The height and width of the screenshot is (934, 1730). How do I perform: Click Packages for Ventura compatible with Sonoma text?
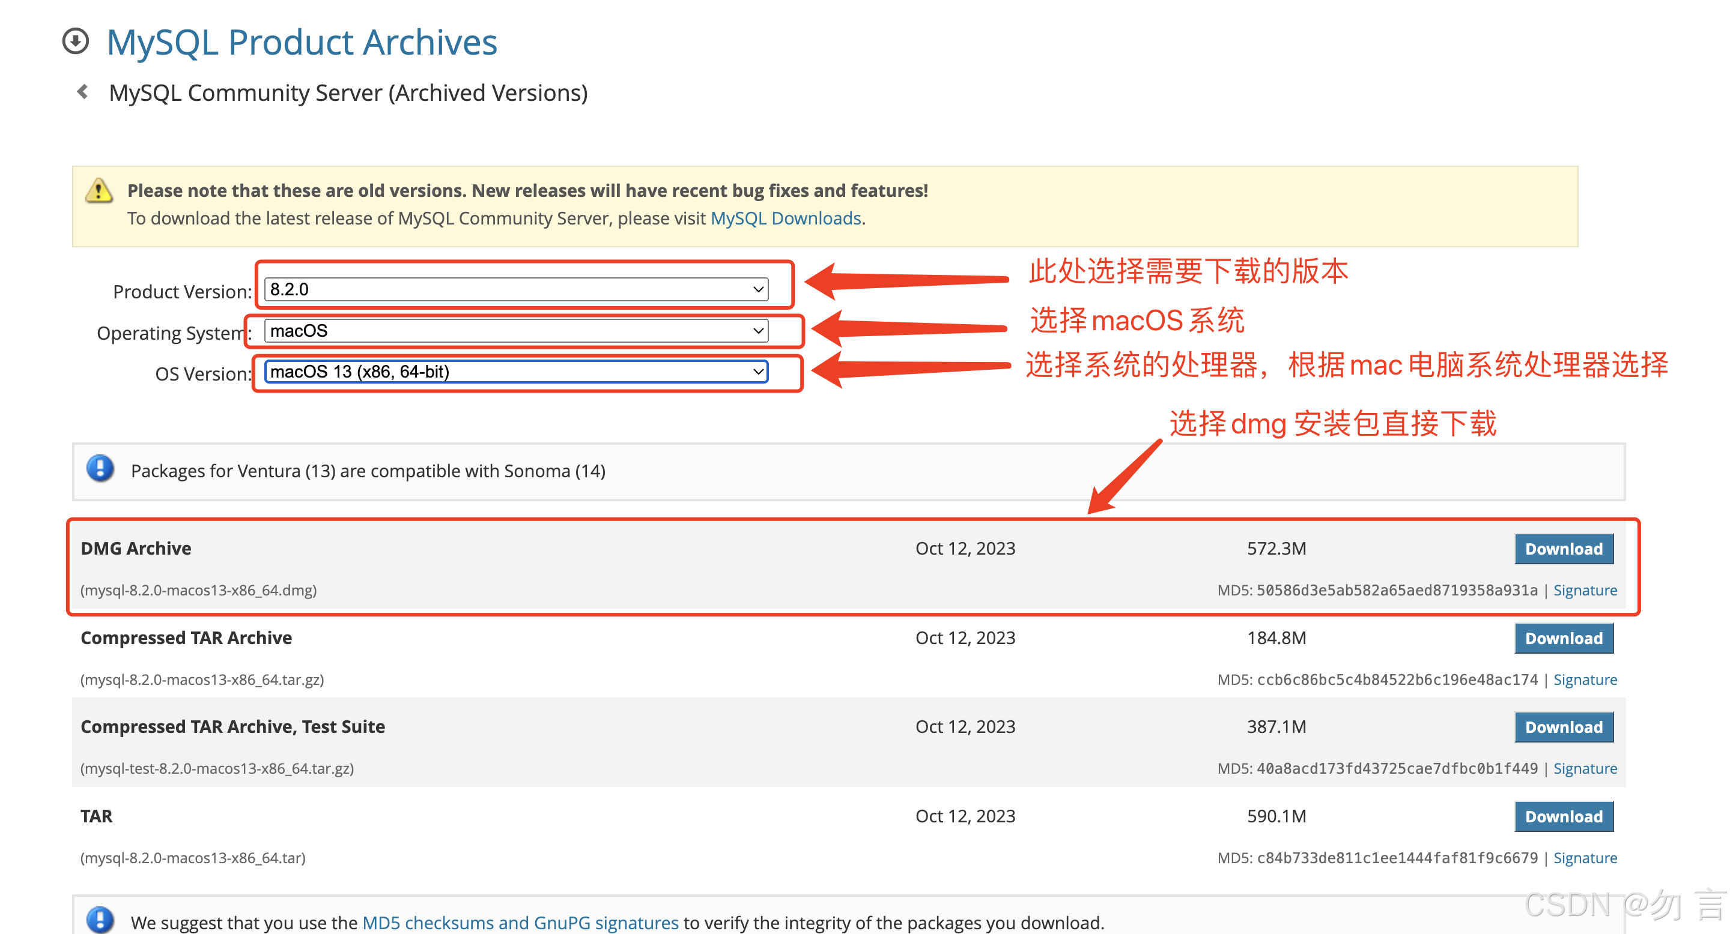point(368,471)
